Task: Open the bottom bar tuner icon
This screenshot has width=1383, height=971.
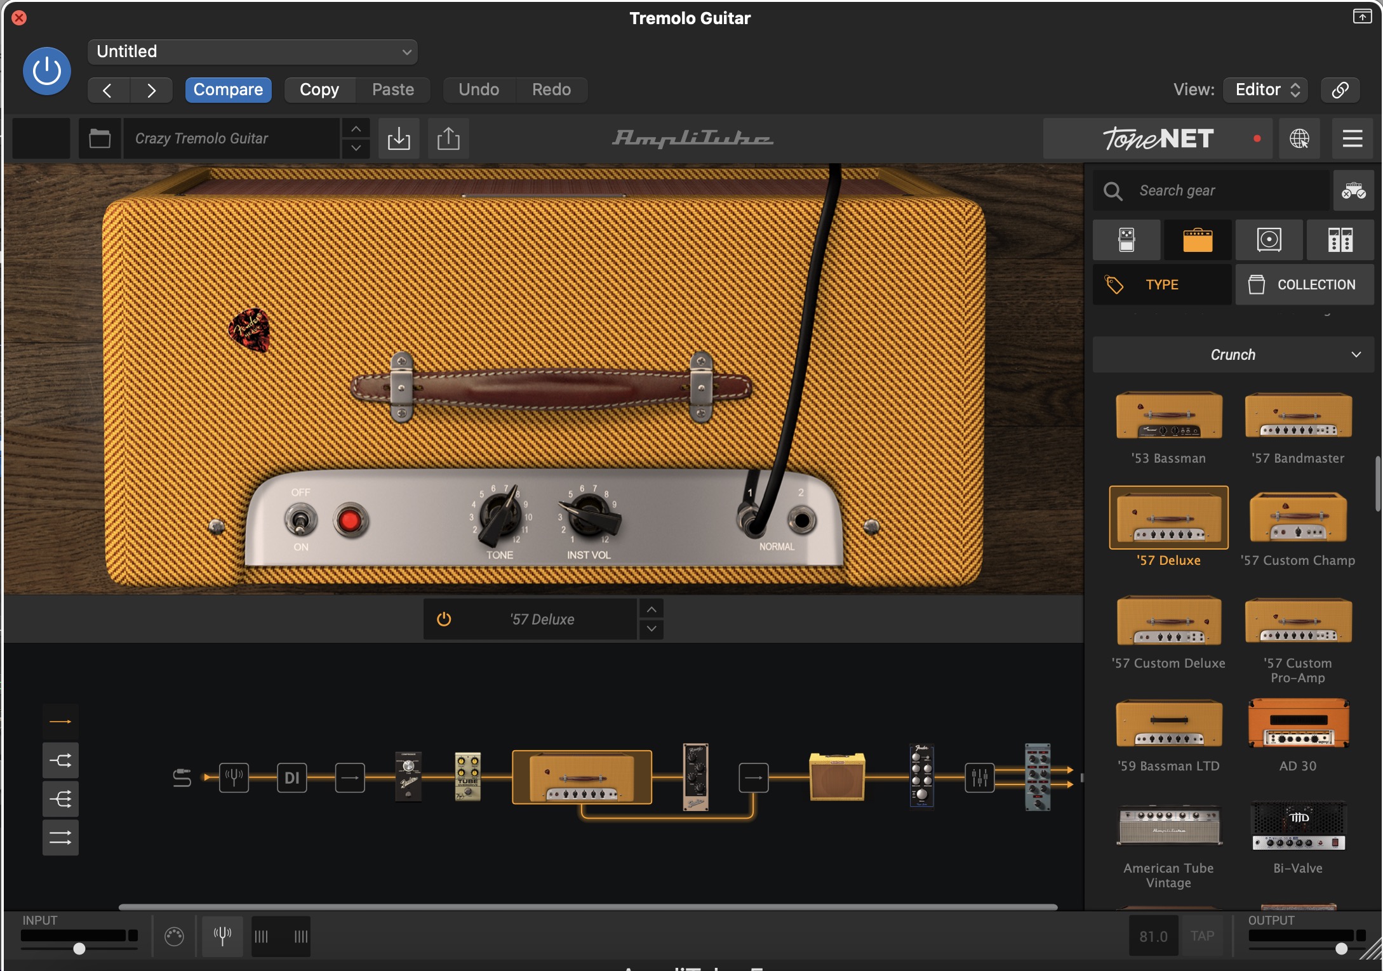Action: pos(222,936)
